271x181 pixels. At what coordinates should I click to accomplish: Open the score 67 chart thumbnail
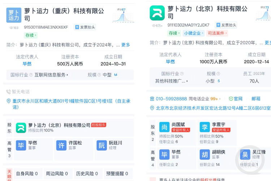[x=124, y=15]
